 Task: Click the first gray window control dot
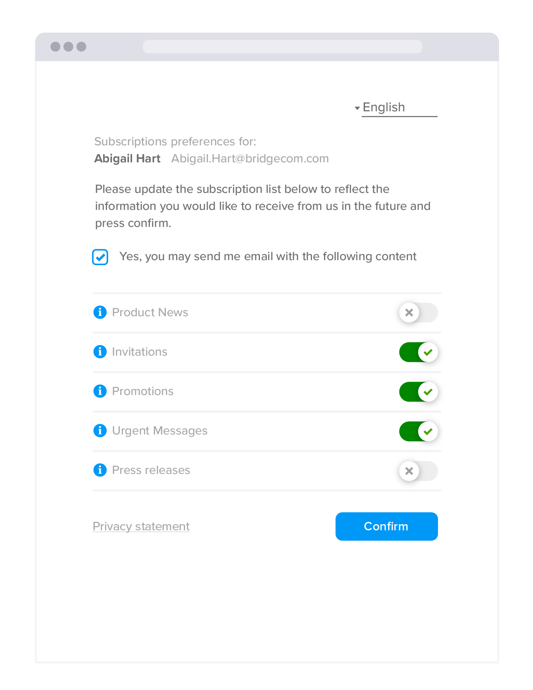click(56, 47)
